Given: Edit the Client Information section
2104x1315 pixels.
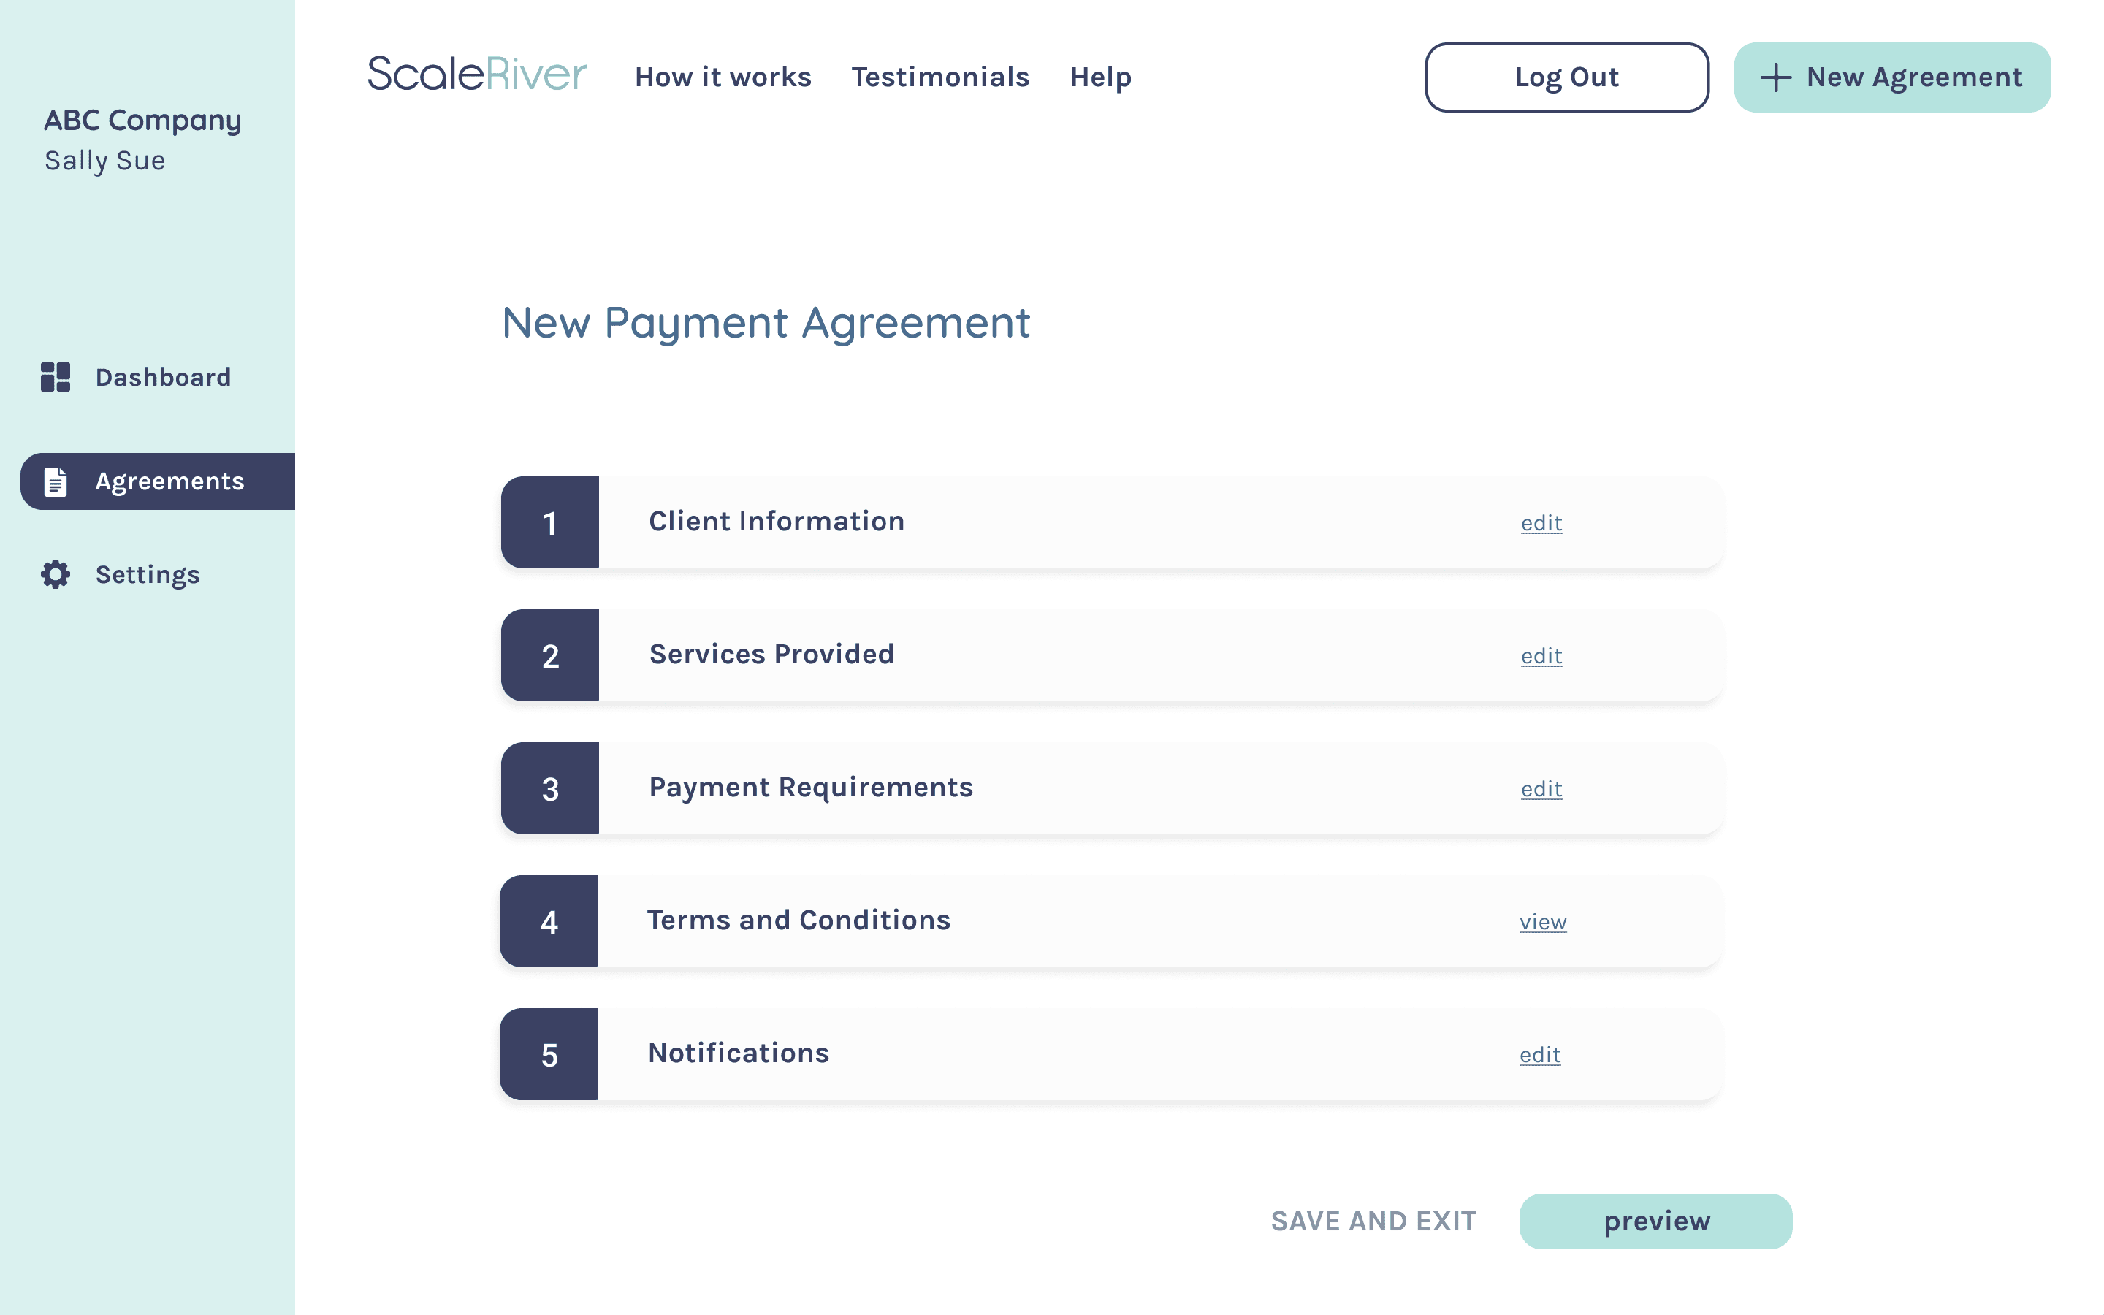Looking at the screenshot, I should 1541,522.
